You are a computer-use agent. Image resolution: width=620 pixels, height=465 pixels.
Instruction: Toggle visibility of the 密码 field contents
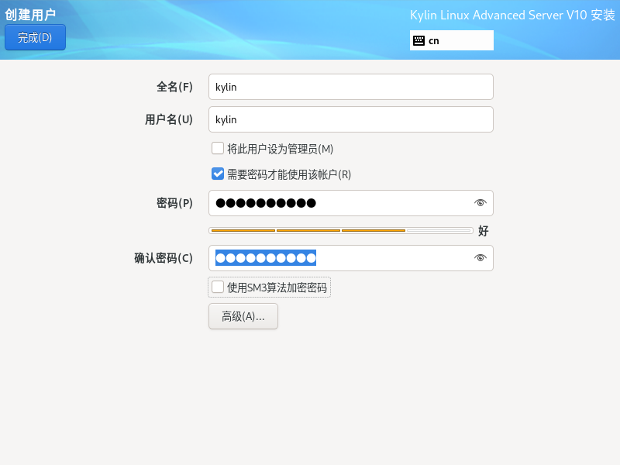(x=480, y=202)
